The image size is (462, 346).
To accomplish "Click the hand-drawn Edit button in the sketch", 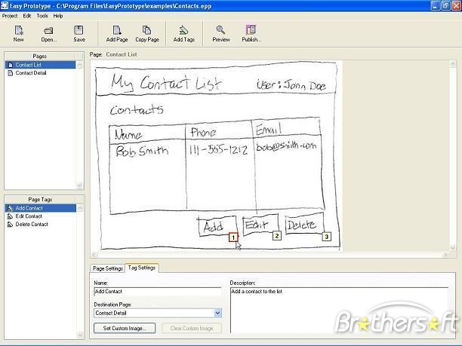I will pyautogui.click(x=260, y=225).
